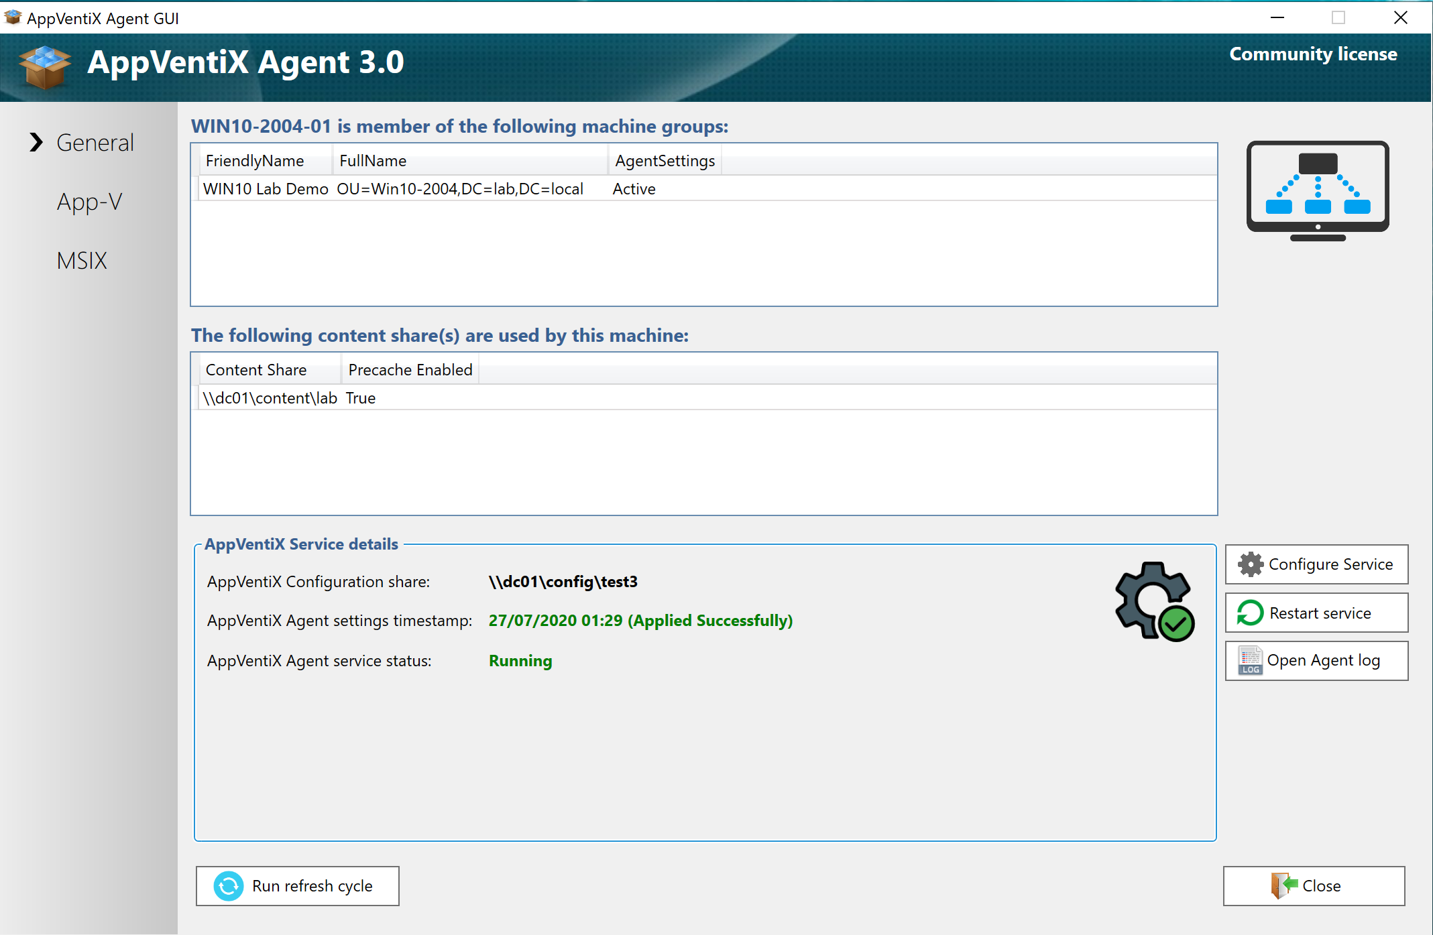Click the 27/07/2020 01:29 timestamp value
Viewport: 1433px width, 935px height.
coord(640,621)
